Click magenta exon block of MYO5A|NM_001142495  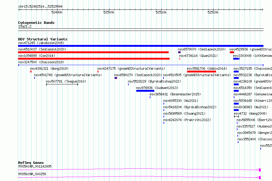click(260, 170)
